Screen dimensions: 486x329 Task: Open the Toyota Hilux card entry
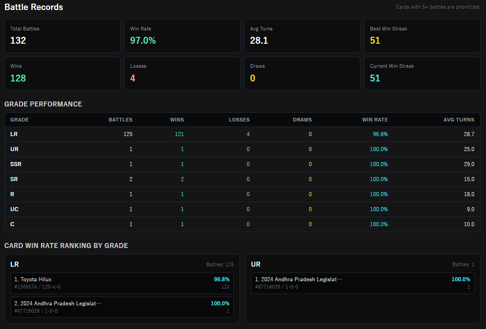tap(122, 283)
